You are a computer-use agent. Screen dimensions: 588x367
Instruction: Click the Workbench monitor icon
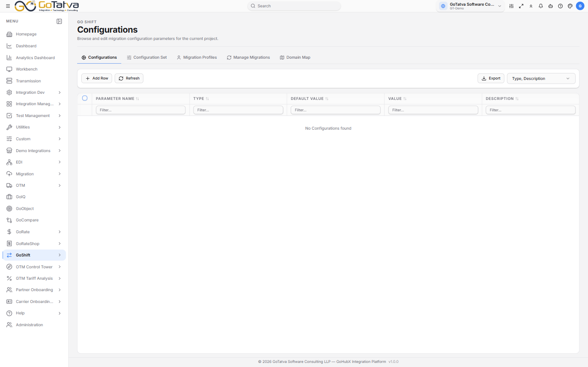pos(9,69)
